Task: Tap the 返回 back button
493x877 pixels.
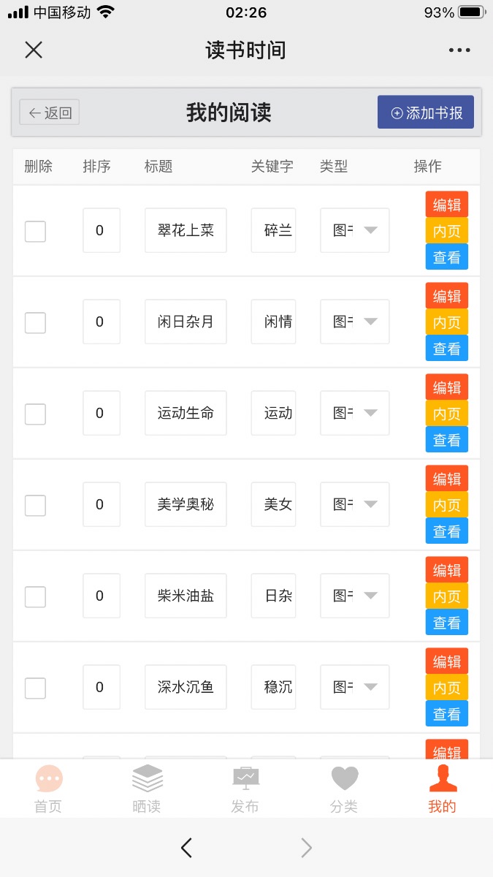Action: [48, 113]
